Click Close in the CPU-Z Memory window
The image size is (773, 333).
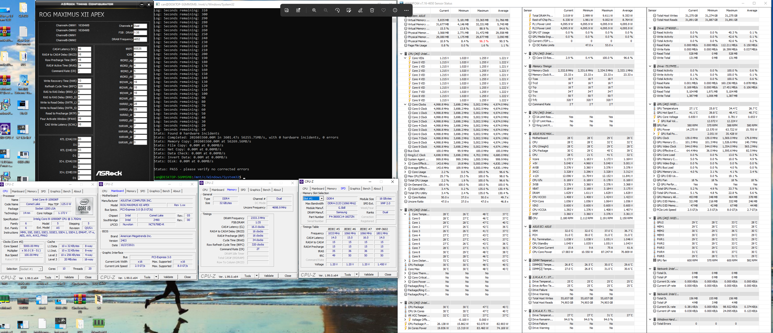click(288, 276)
